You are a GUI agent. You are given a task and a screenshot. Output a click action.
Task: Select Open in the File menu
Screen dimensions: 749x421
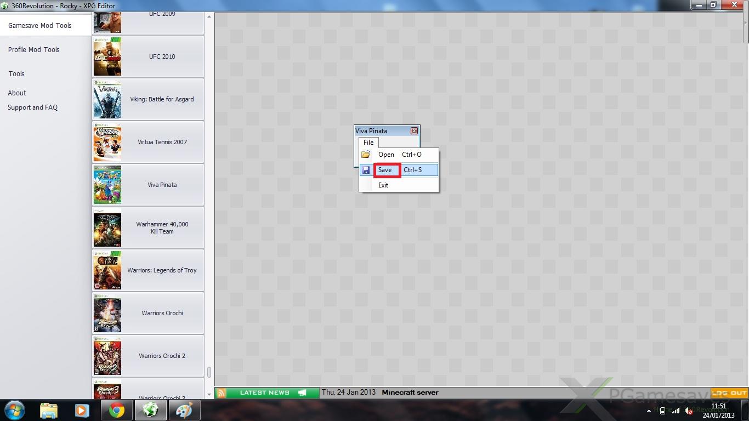pos(386,155)
